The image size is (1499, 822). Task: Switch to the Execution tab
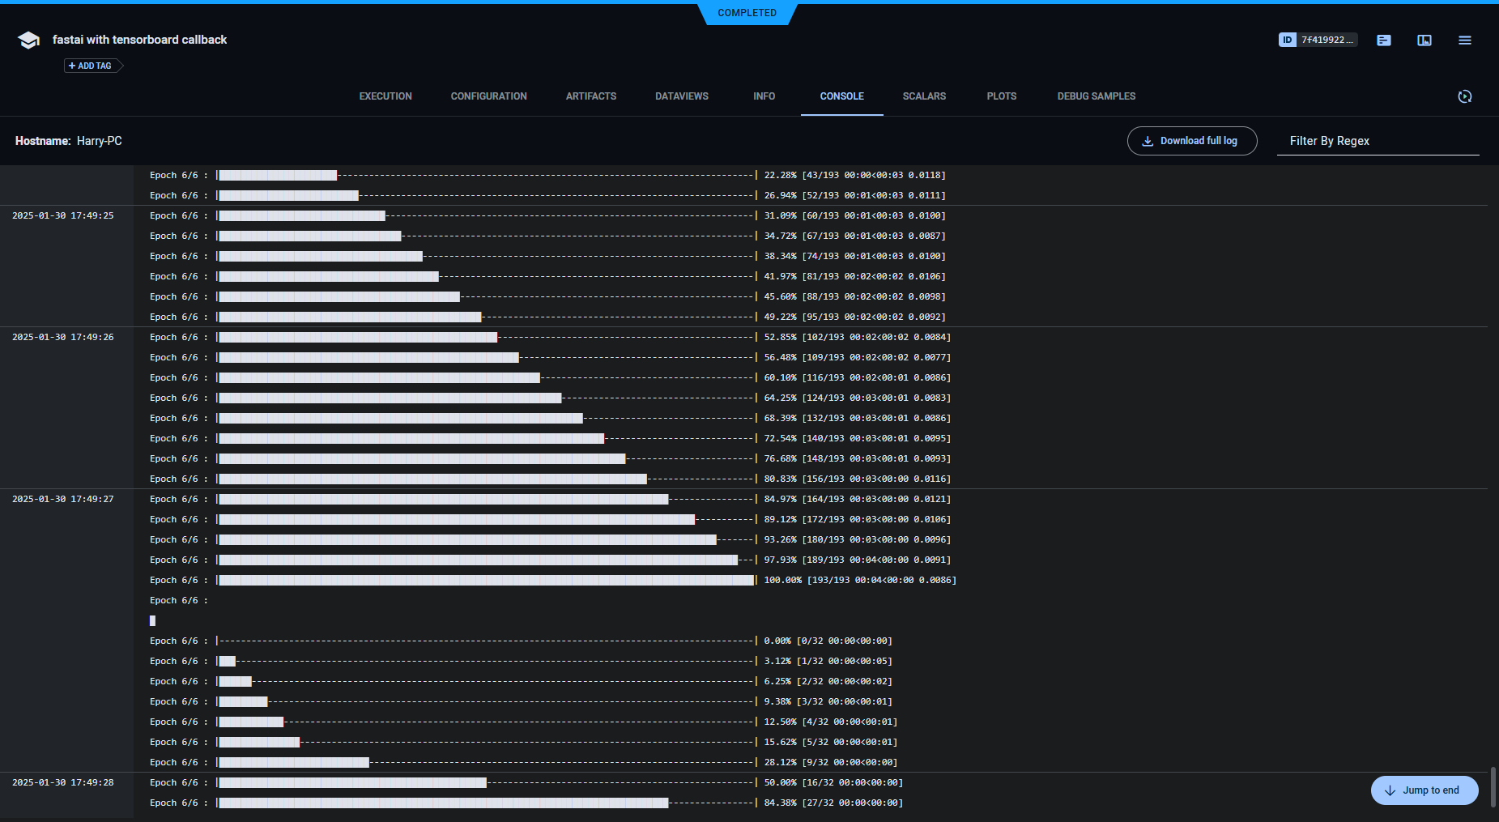click(x=385, y=96)
